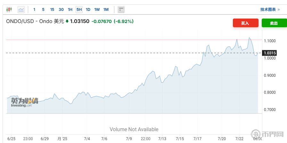Switch to 30 minute interval

(61, 10)
